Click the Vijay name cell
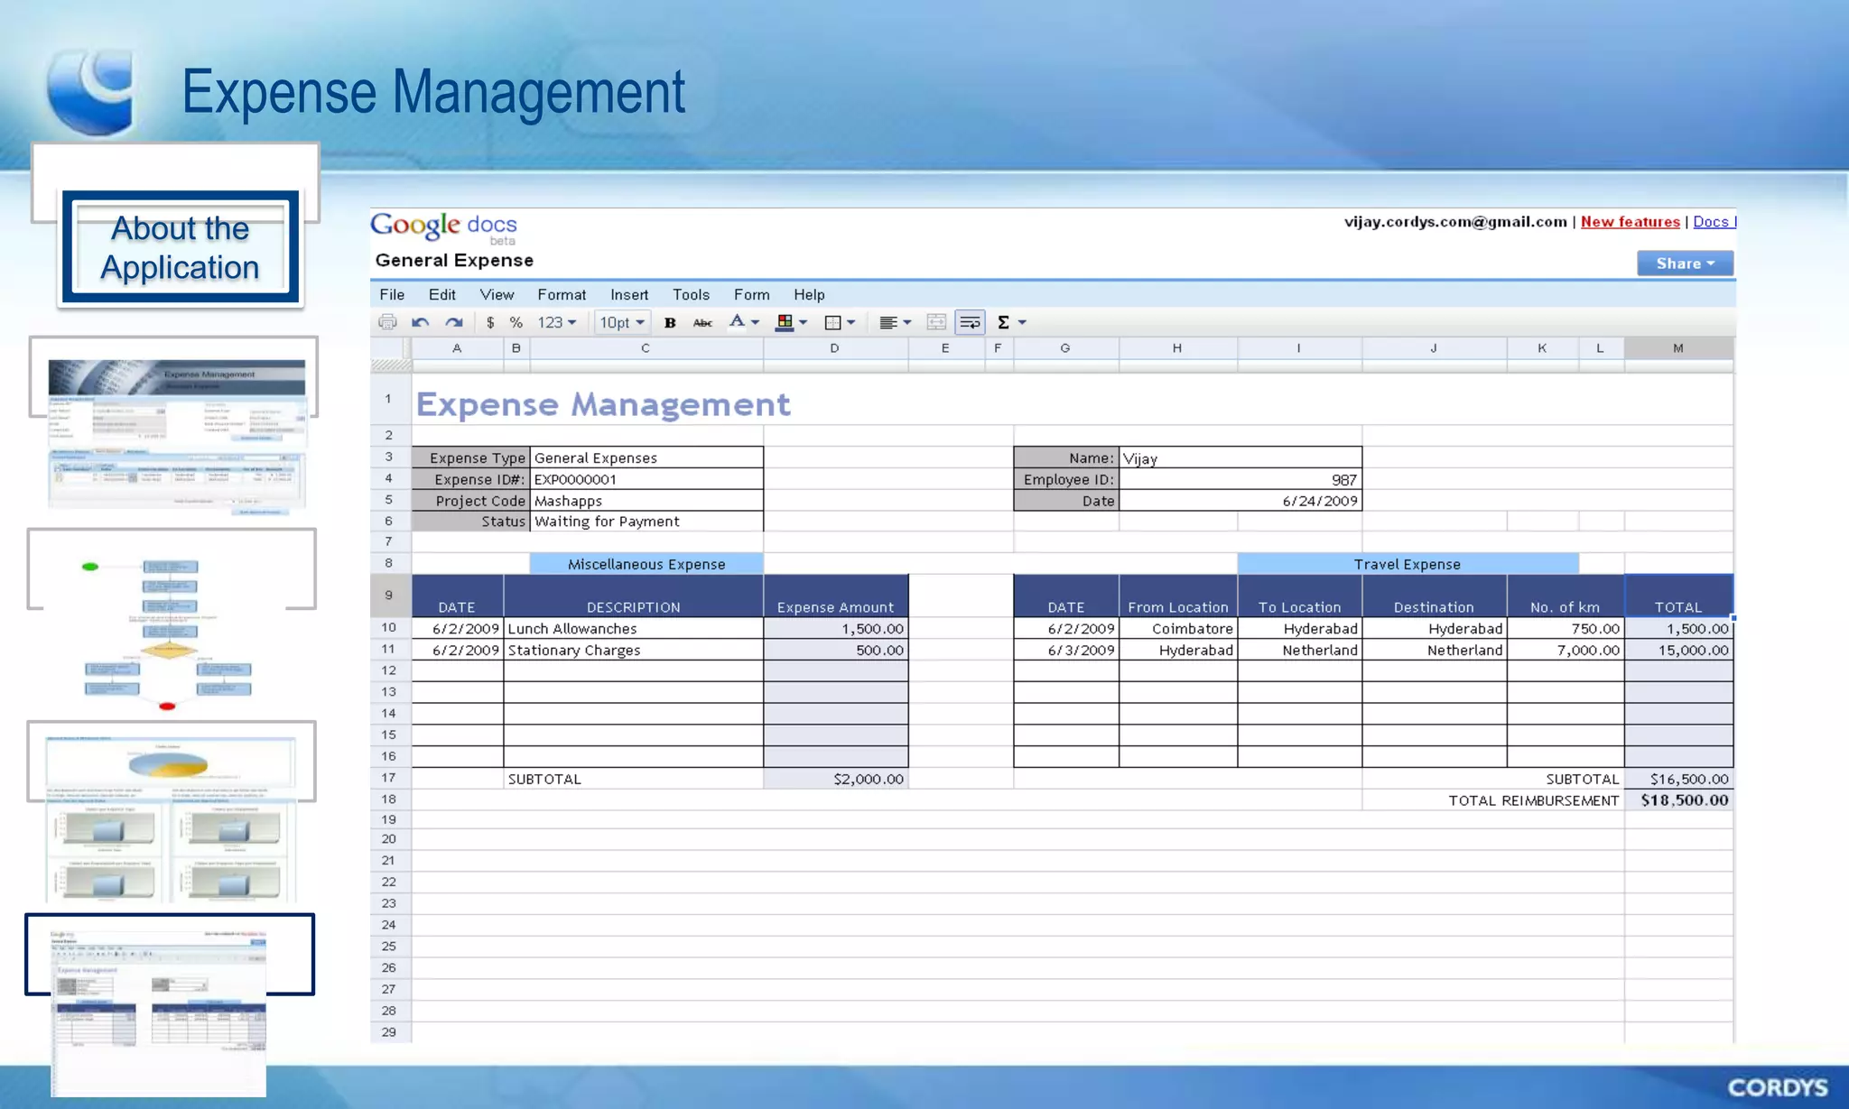Screen dimensions: 1849x1109 (1240, 458)
